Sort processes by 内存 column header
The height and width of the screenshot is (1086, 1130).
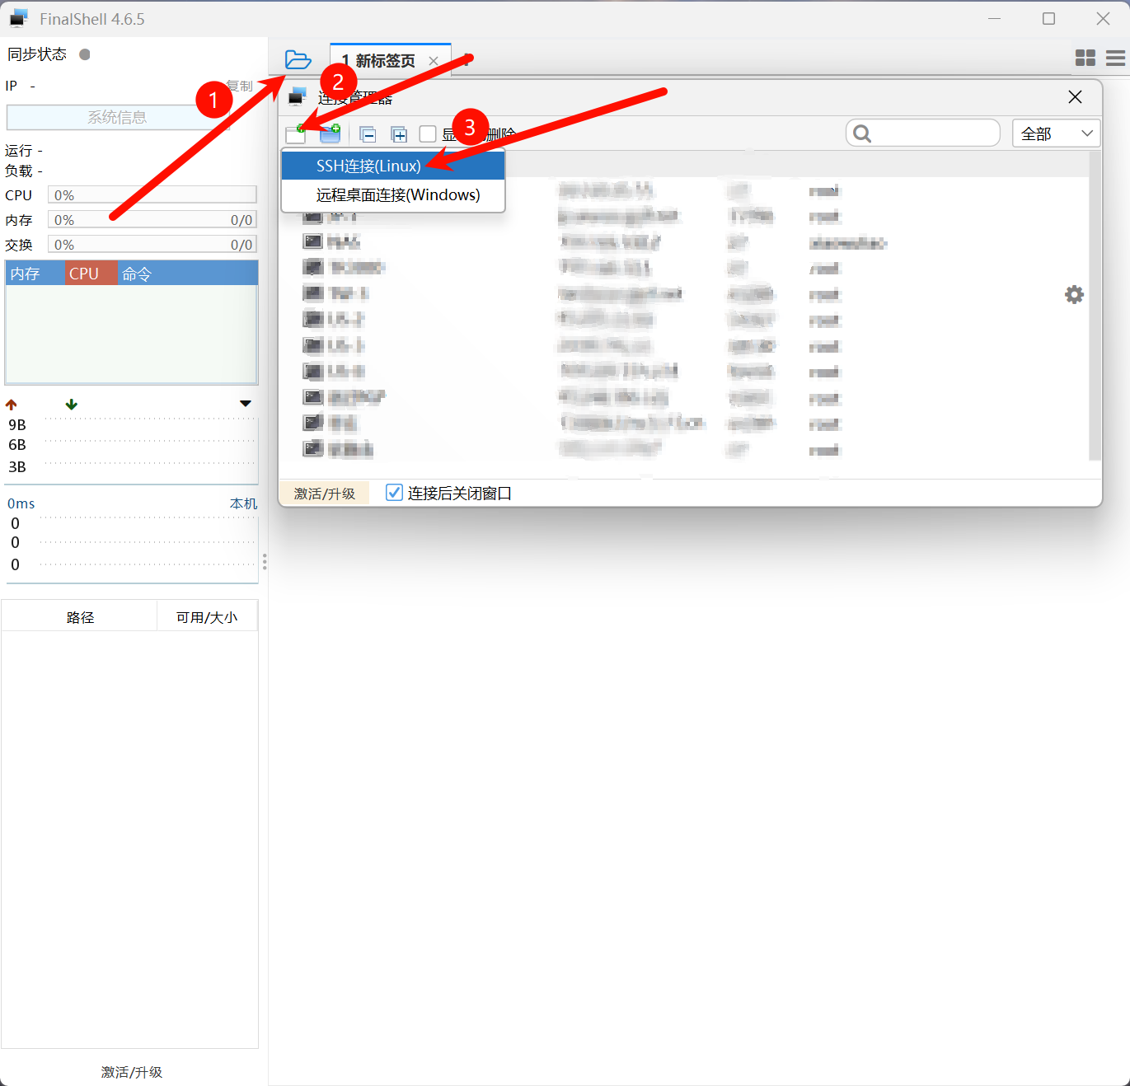[x=35, y=274]
